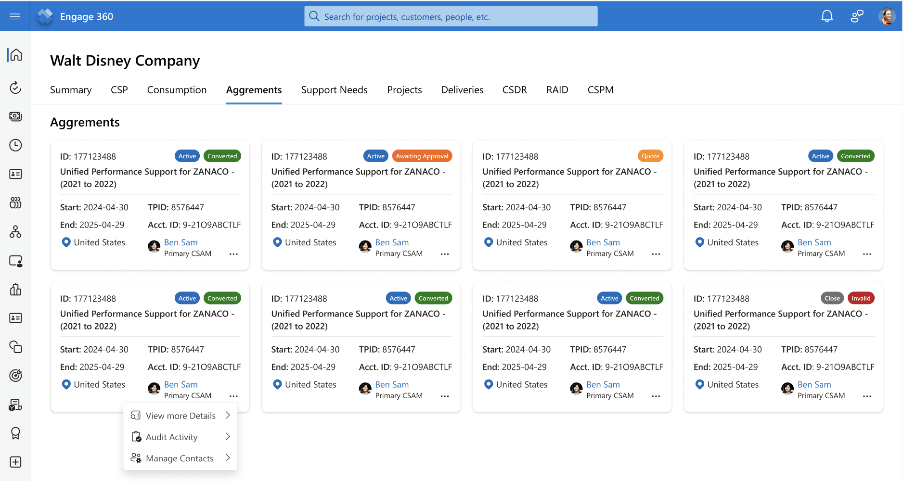Screen dimensions: 903x481
Task: Open the money banknote sidebar icon
Action: pyautogui.click(x=15, y=116)
